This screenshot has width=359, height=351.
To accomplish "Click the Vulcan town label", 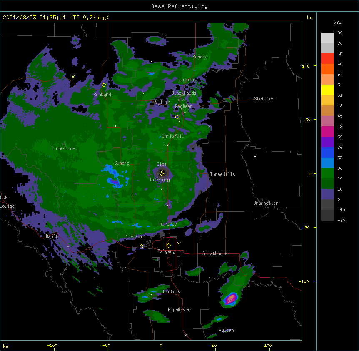I will pos(226,330).
